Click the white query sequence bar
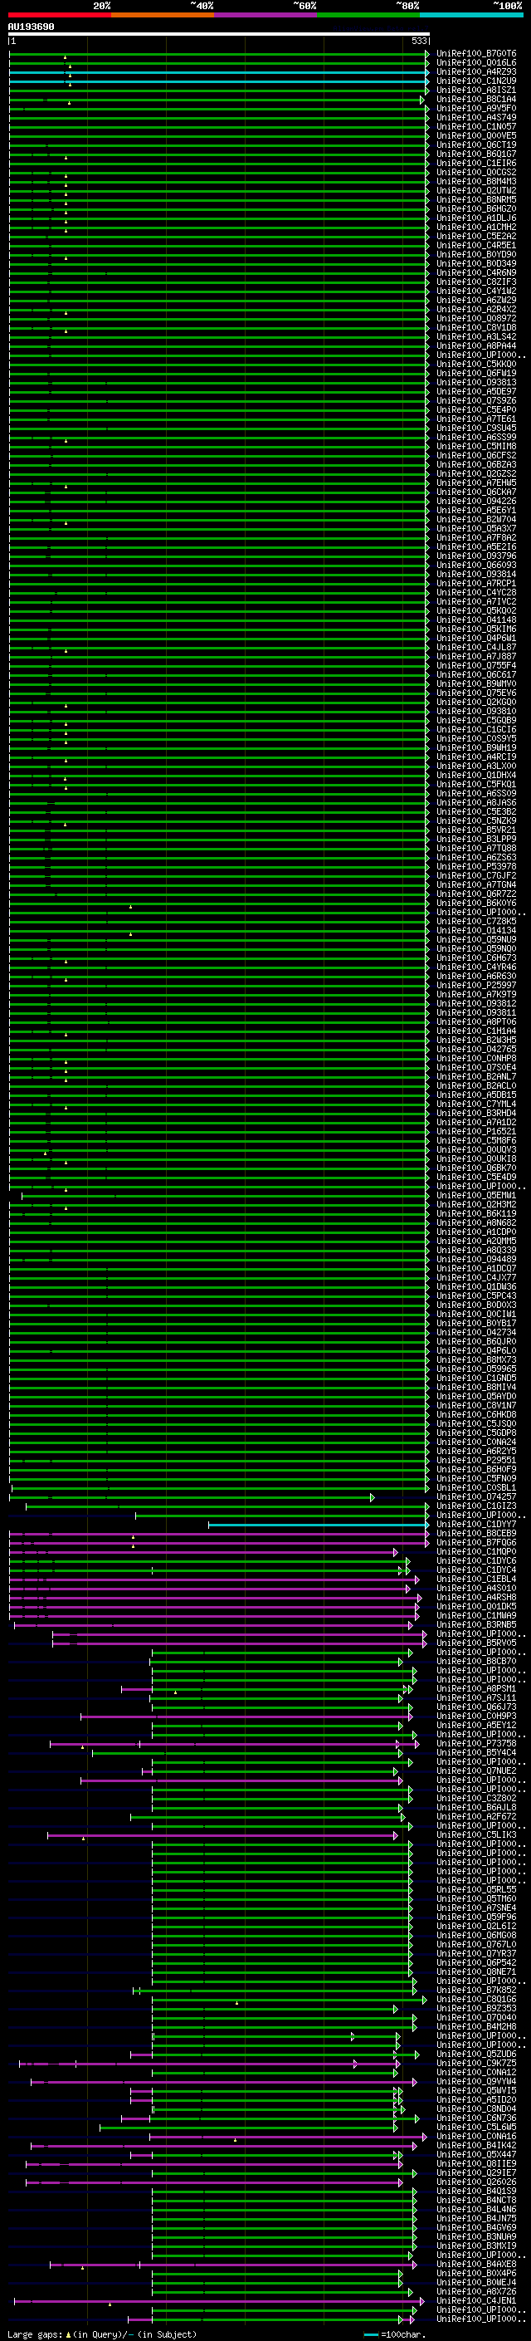The width and height of the screenshot is (531, 2341). (219, 35)
